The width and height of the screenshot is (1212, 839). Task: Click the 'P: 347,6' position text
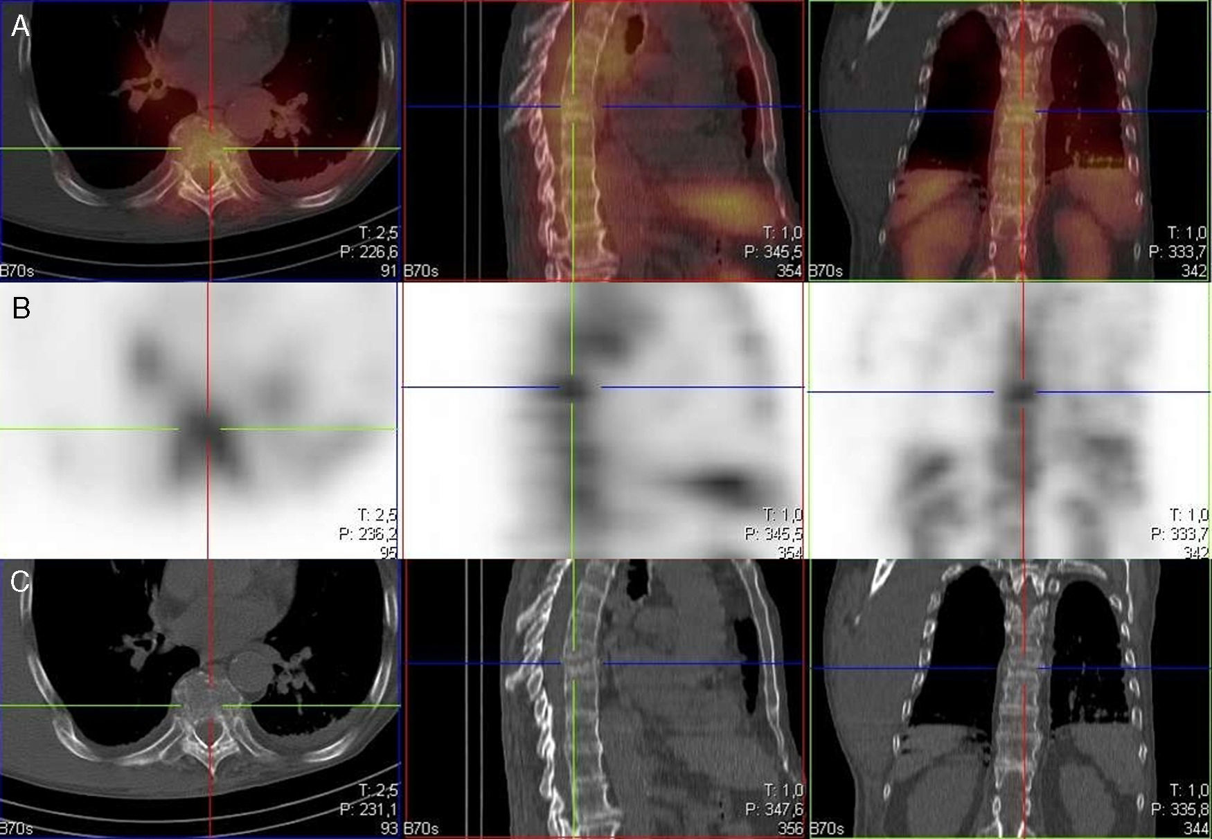pyautogui.click(x=773, y=809)
